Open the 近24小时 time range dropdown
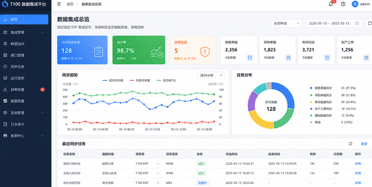This screenshot has height=187, width=372. (211, 75)
